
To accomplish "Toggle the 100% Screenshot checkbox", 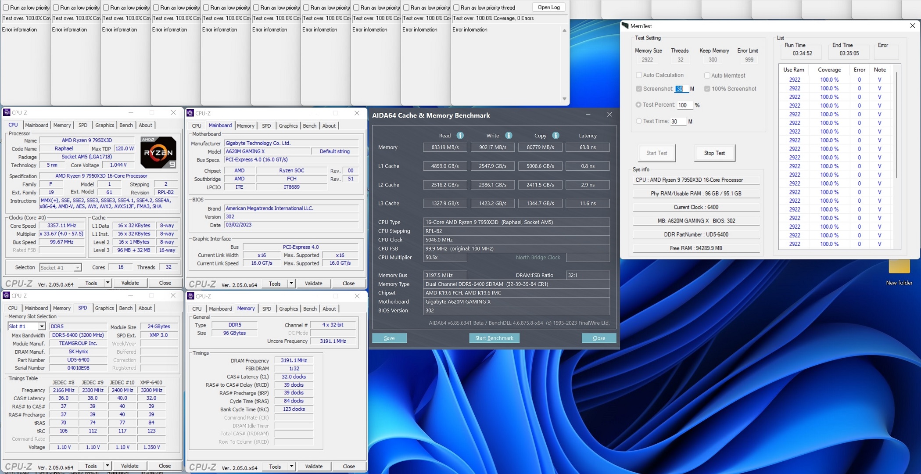I will coord(707,89).
